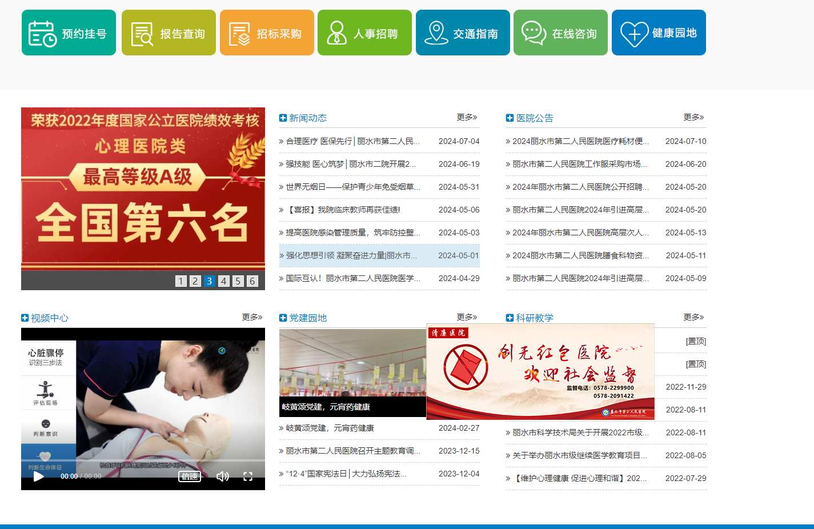Open the 预约挂号 appointment tile
814x529 pixels.
pyautogui.click(x=69, y=33)
